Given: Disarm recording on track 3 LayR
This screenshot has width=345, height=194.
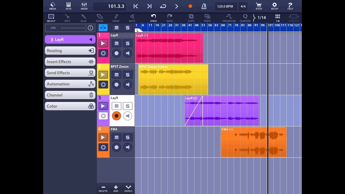Looking at the screenshot, I should click(116, 116).
